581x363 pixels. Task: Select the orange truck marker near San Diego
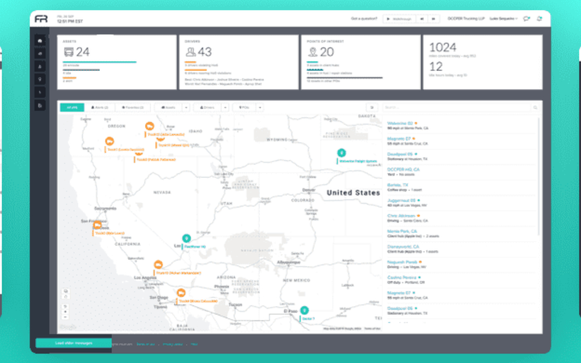tap(181, 293)
